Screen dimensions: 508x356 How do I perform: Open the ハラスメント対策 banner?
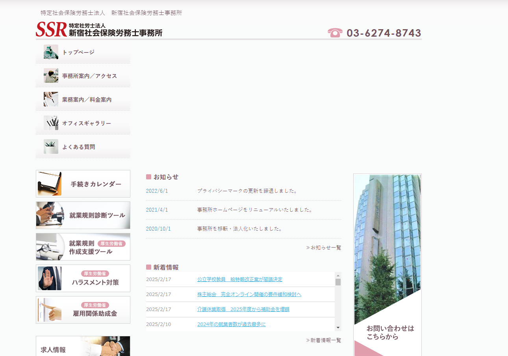click(x=83, y=278)
